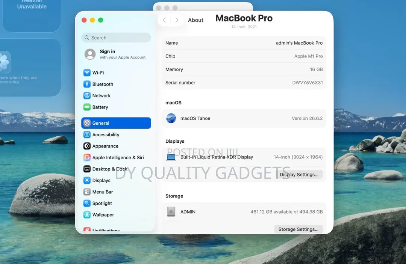The image size is (406, 264).
Task: Click the macOS Tahoe logo icon
Action: click(171, 118)
